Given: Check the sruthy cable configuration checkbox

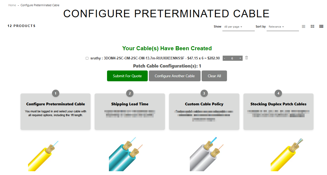Looking at the screenshot, I should pyautogui.click(x=87, y=58).
